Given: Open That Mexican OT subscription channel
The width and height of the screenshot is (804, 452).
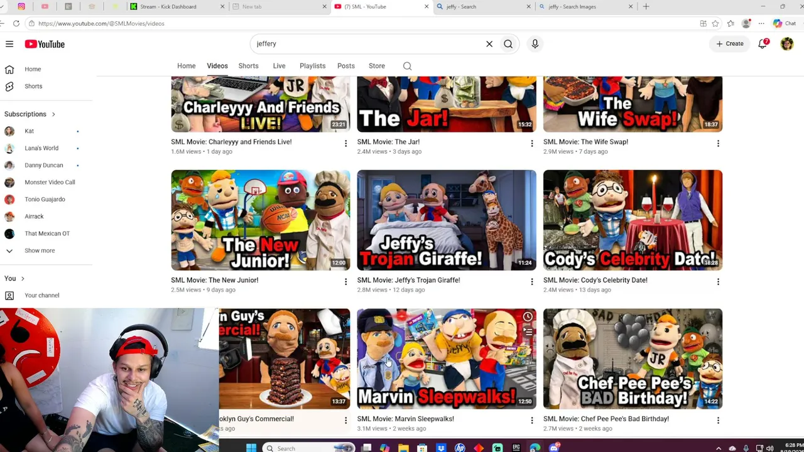Looking at the screenshot, I should (47, 234).
